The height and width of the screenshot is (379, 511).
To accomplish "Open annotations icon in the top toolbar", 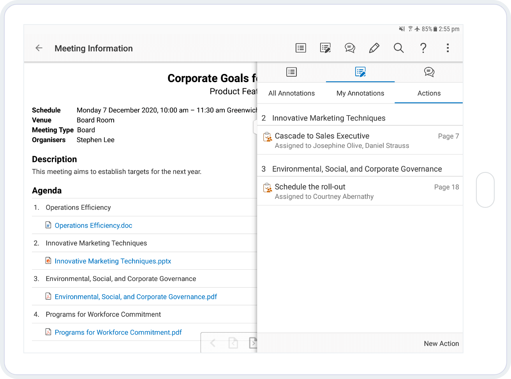I will 325,48.
